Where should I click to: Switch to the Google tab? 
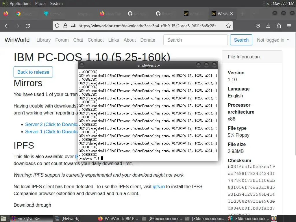click(x=25, y=14)
